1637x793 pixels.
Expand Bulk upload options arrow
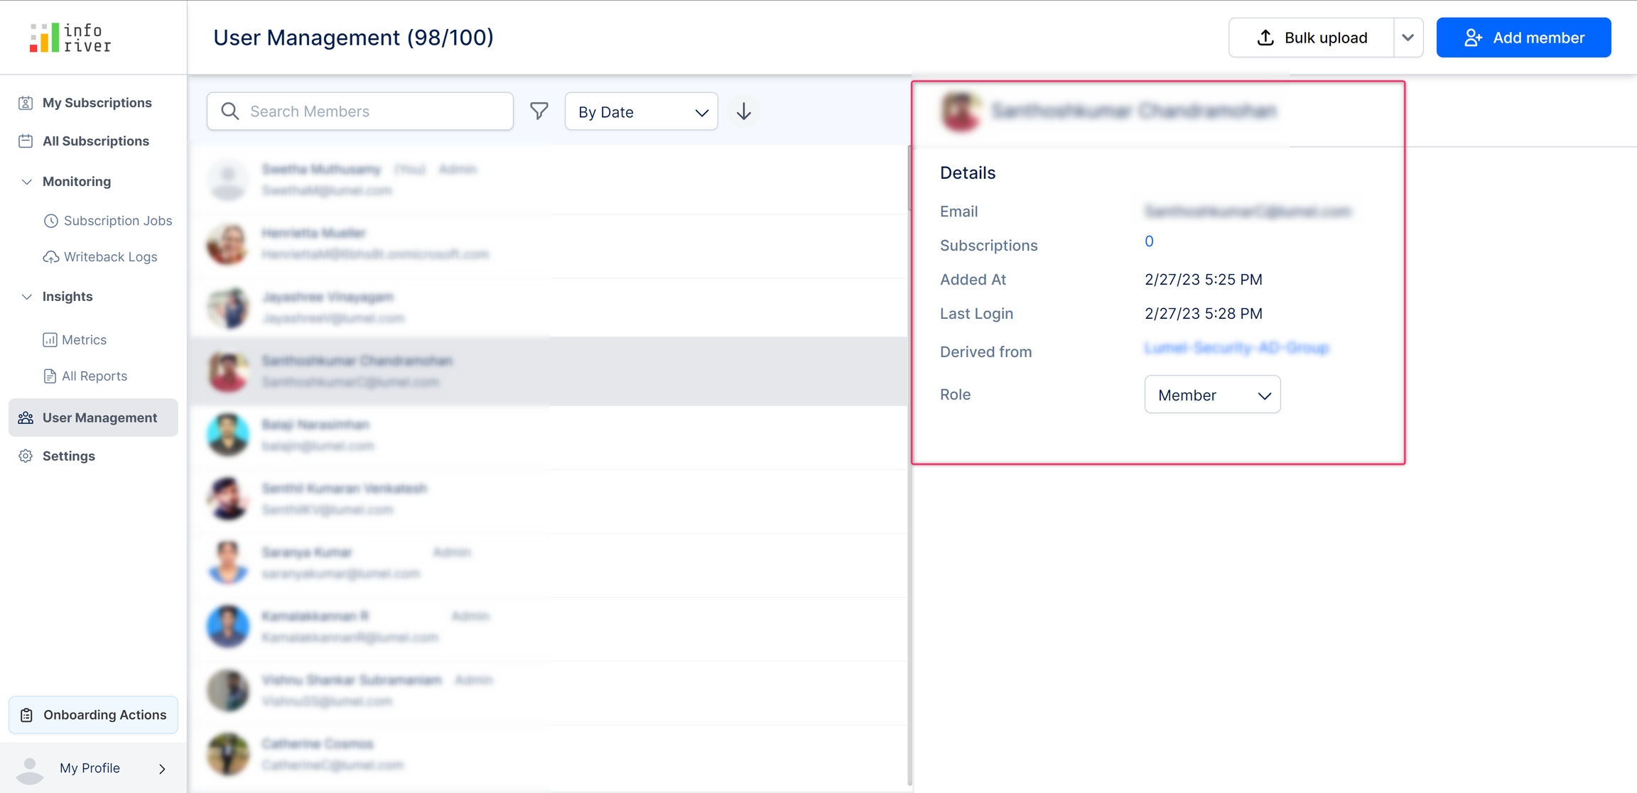1408,38
